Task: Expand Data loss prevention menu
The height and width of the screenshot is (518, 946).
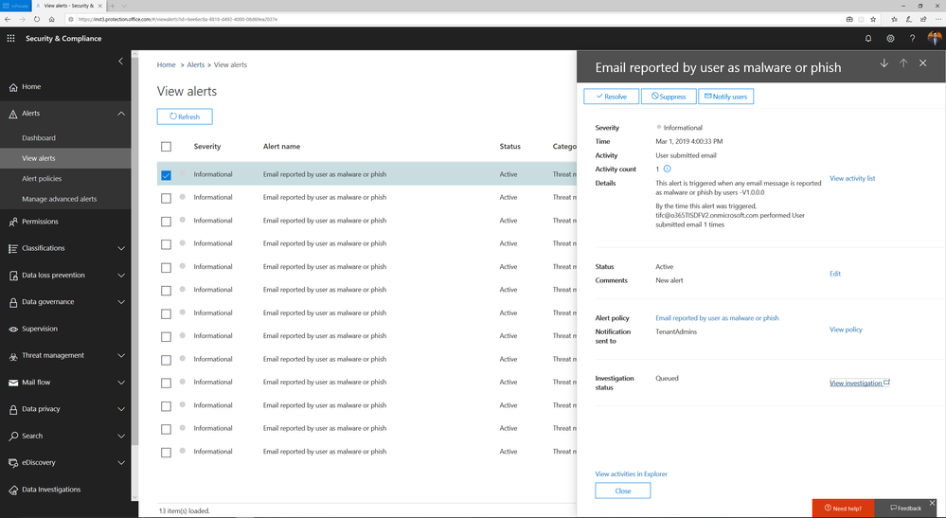Action: 120,276
